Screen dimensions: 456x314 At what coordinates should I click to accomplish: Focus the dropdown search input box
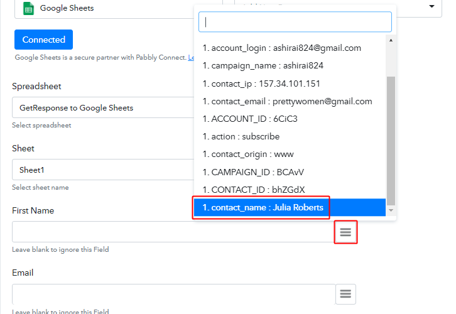pos(295,22)
